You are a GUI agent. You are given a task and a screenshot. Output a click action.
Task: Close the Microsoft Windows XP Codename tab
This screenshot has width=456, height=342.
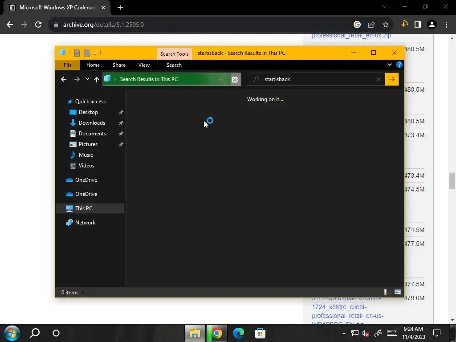[x=103, y=8]
